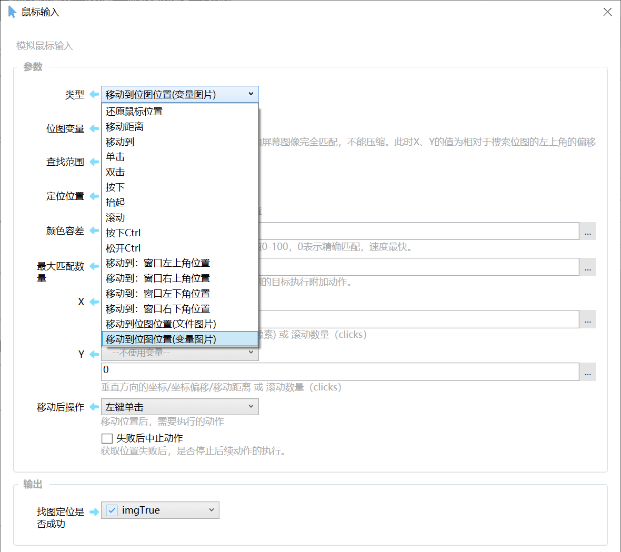
Task: Pick 双击 from the type list
Action: 180,172
